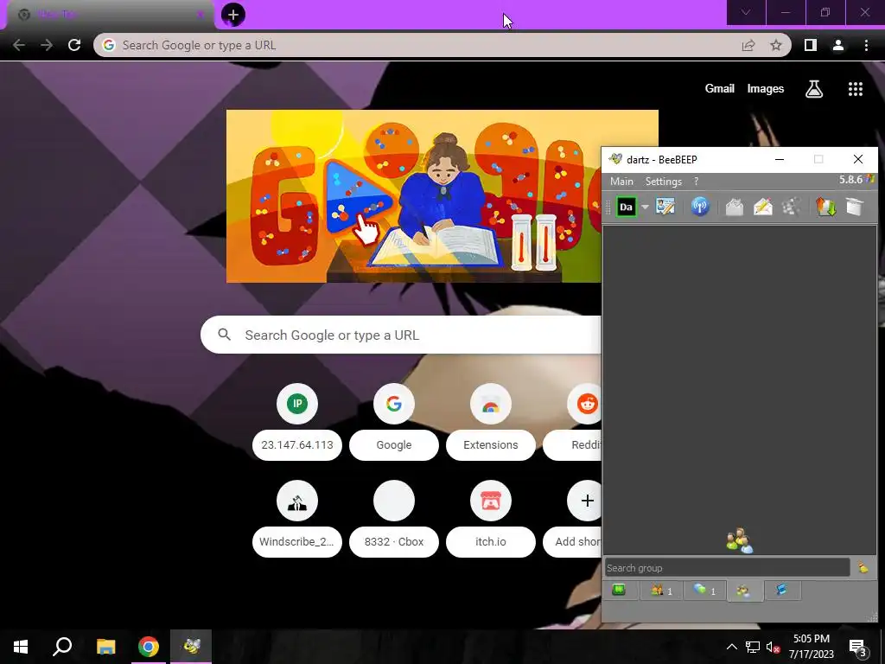
Task: Switch to the chats tab showing 1
Action: [x=704, y=591]
